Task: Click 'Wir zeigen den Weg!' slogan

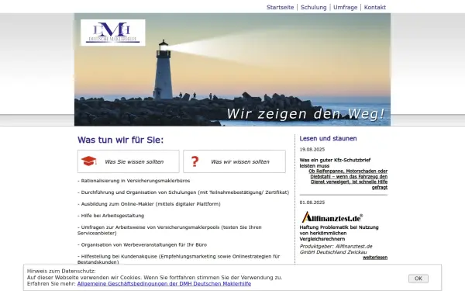Action: coord(305,114)
